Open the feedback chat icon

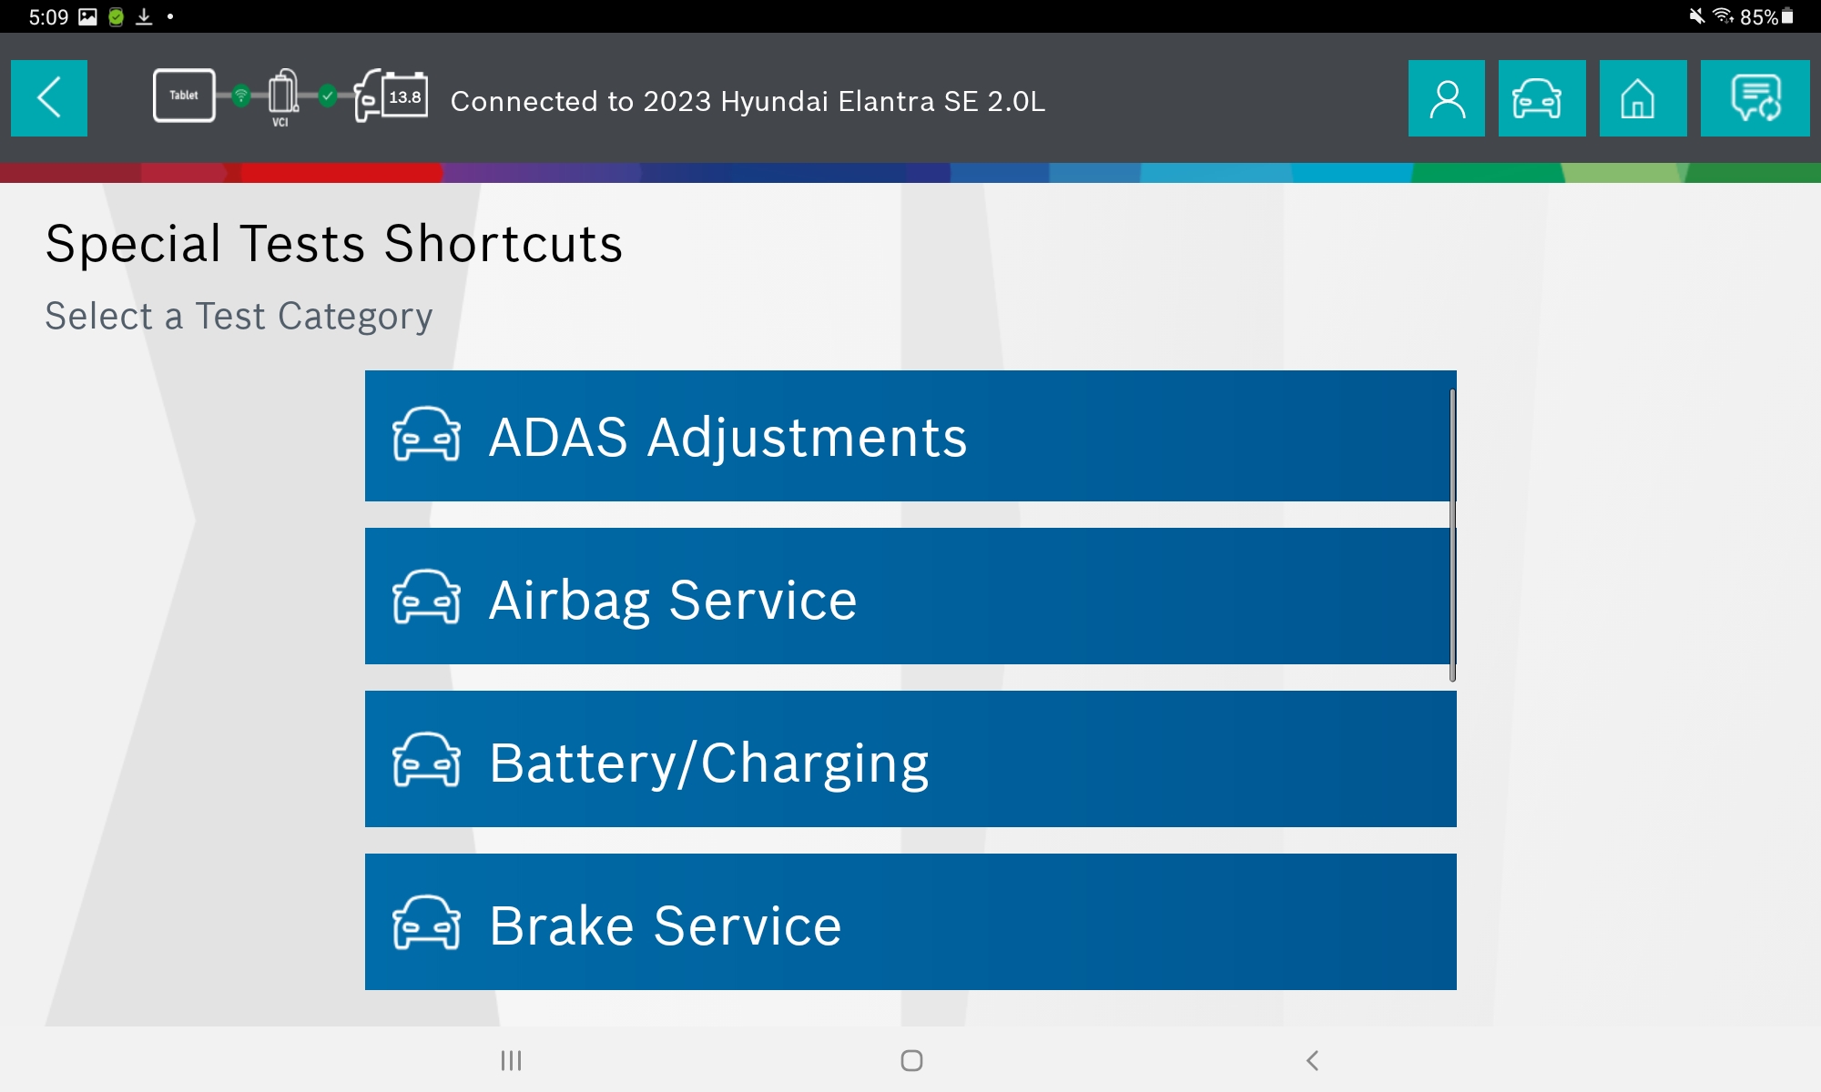pyautogui.click(x=1754, y=98)
